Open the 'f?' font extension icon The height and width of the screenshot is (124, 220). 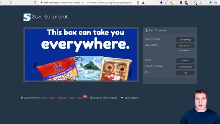pyautogui.click(x=166, y=2)
